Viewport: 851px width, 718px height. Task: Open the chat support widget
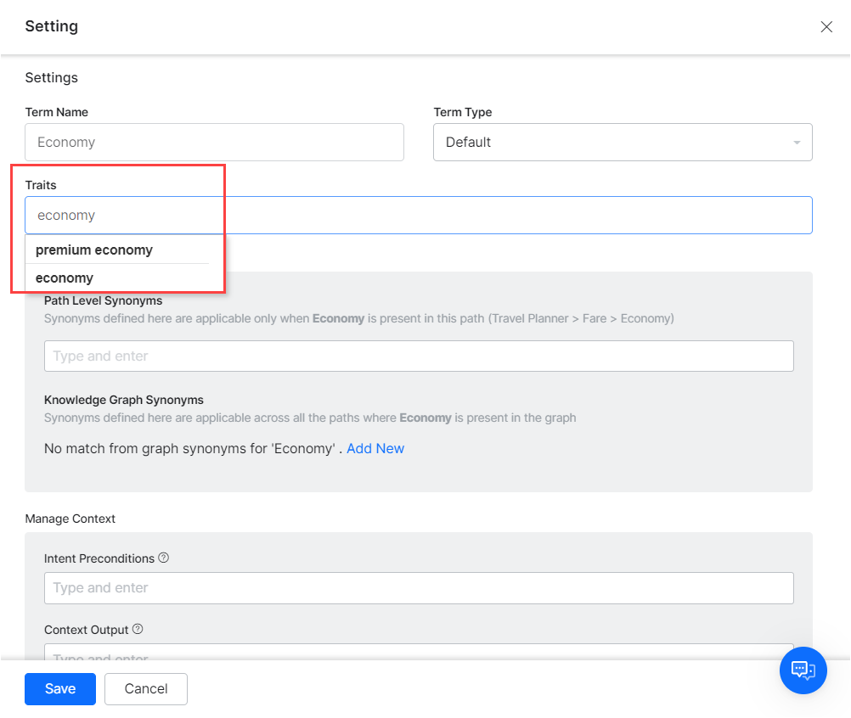pos(803,670)
